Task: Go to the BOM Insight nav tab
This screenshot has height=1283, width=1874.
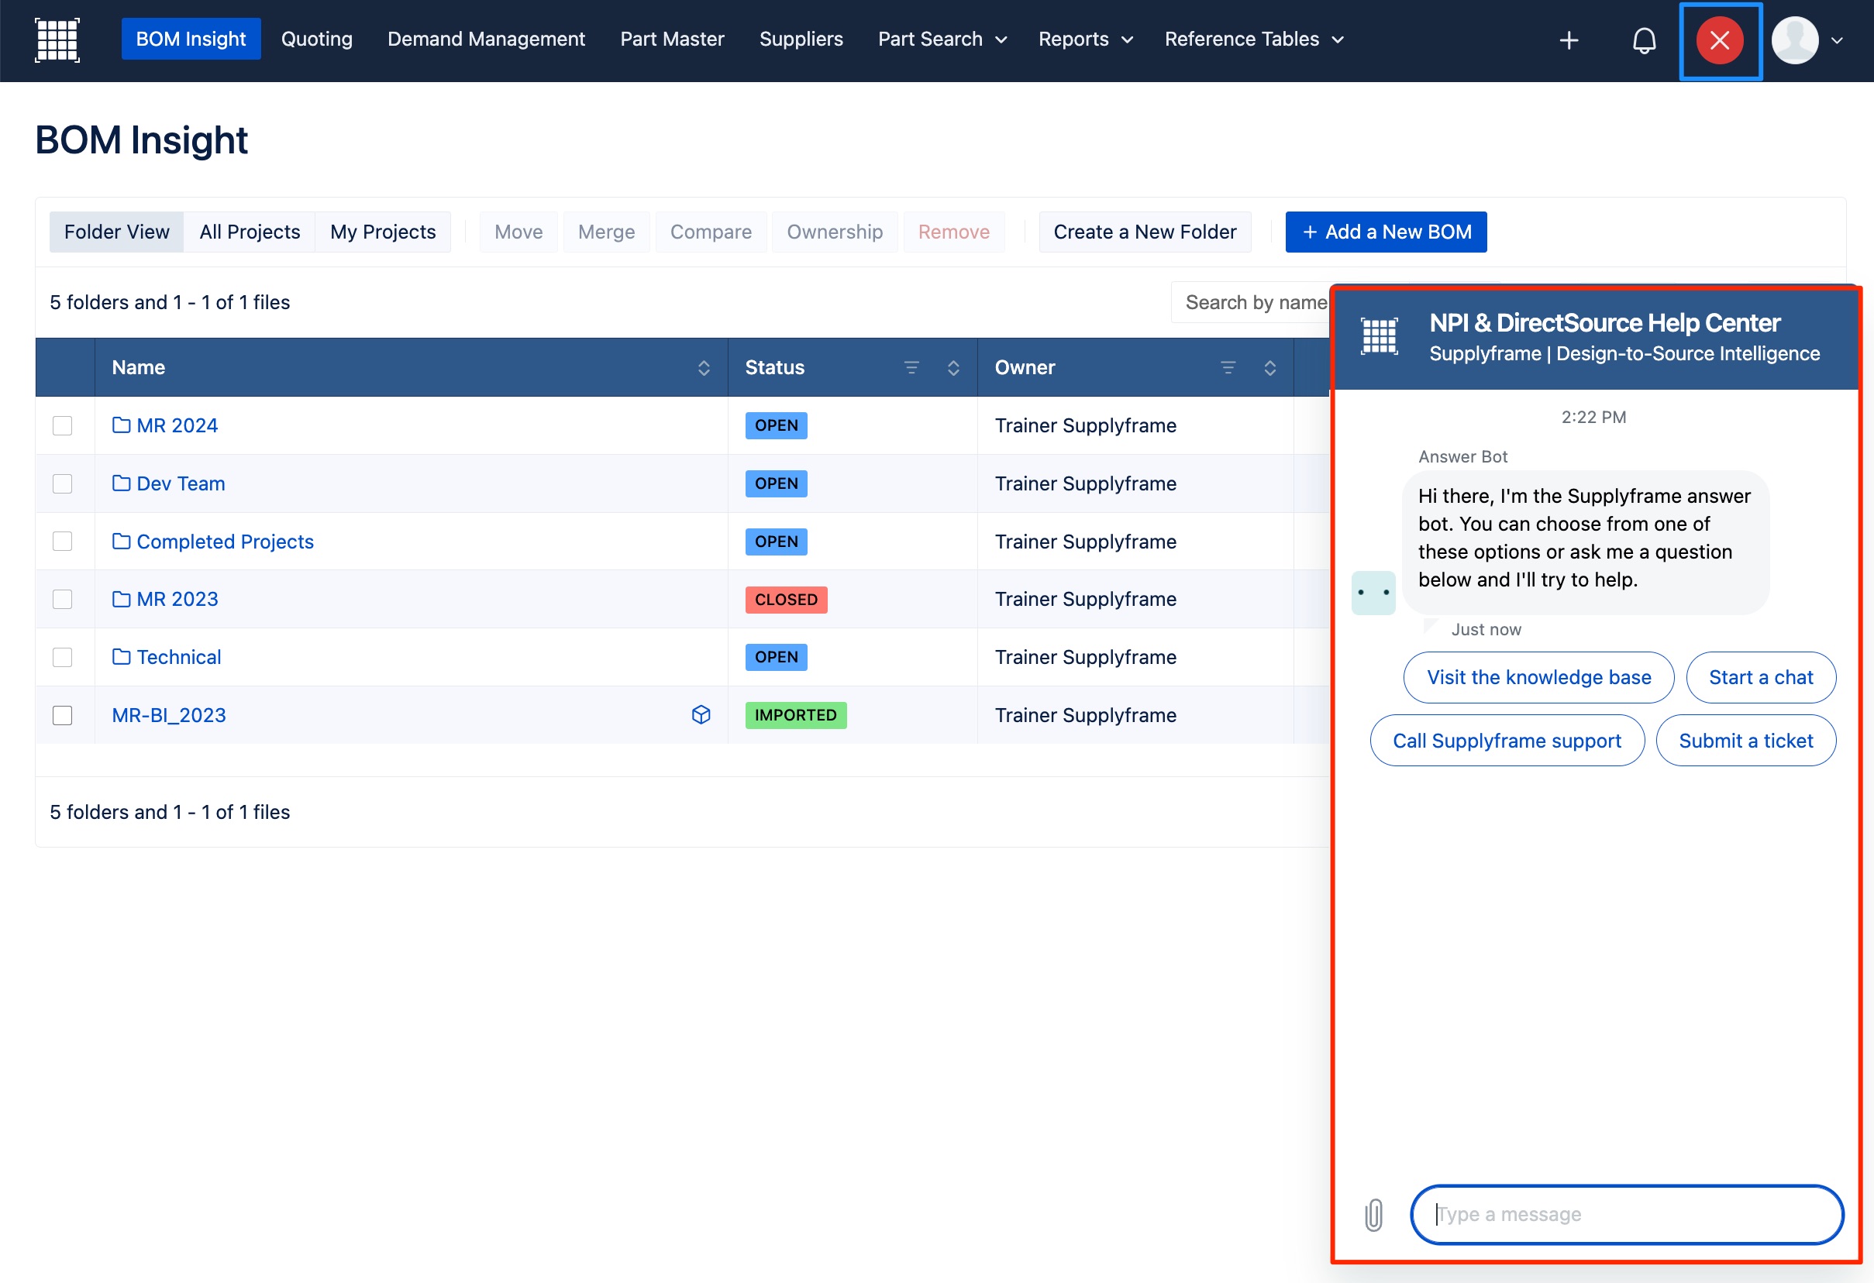Action: [191, 40]
